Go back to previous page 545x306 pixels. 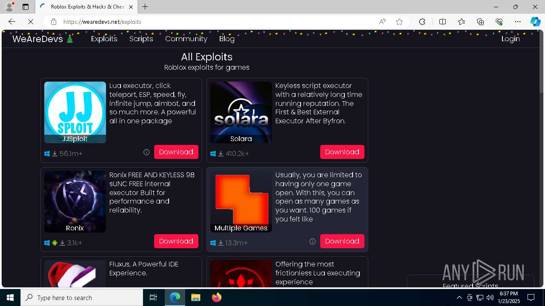[11, 22]
